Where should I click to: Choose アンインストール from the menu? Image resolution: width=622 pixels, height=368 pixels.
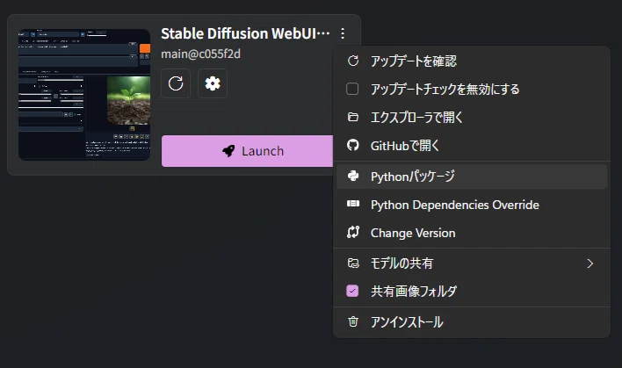[472, 321]
